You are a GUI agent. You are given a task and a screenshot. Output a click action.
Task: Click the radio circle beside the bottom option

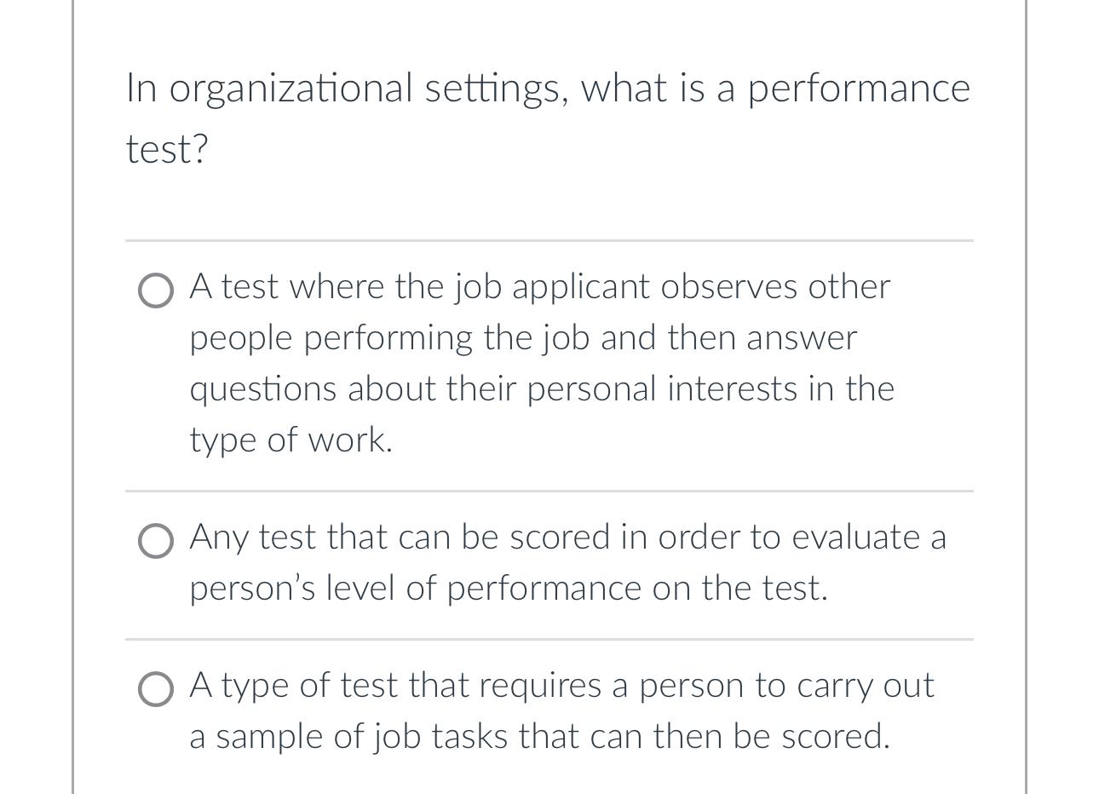point(156,689)
